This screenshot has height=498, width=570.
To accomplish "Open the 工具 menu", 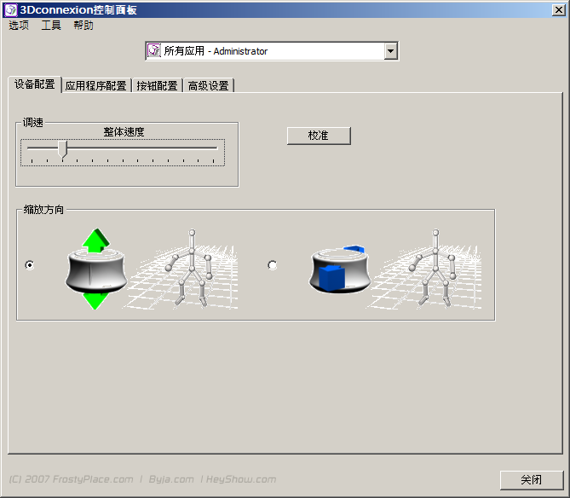I will pos(51,26).
